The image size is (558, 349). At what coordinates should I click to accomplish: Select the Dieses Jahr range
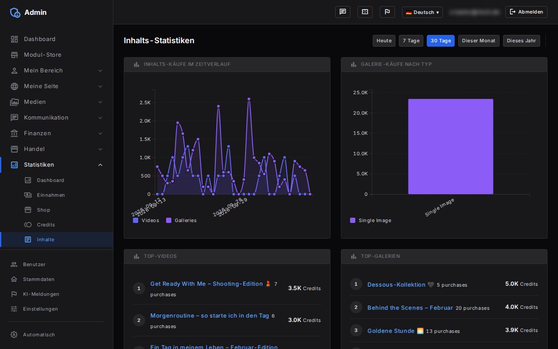(521, 41)
